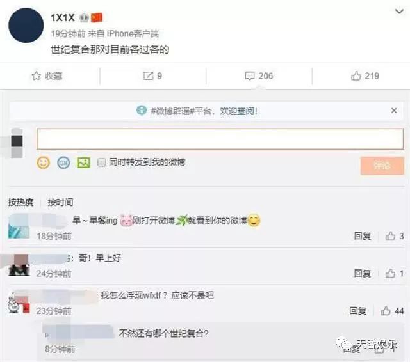Sort comments by 按时间
Viewport: 410px width, 362px height.
click(60, 202)
